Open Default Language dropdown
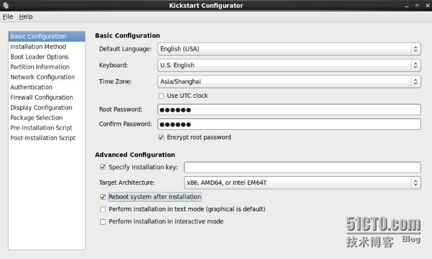 (289, 49)
